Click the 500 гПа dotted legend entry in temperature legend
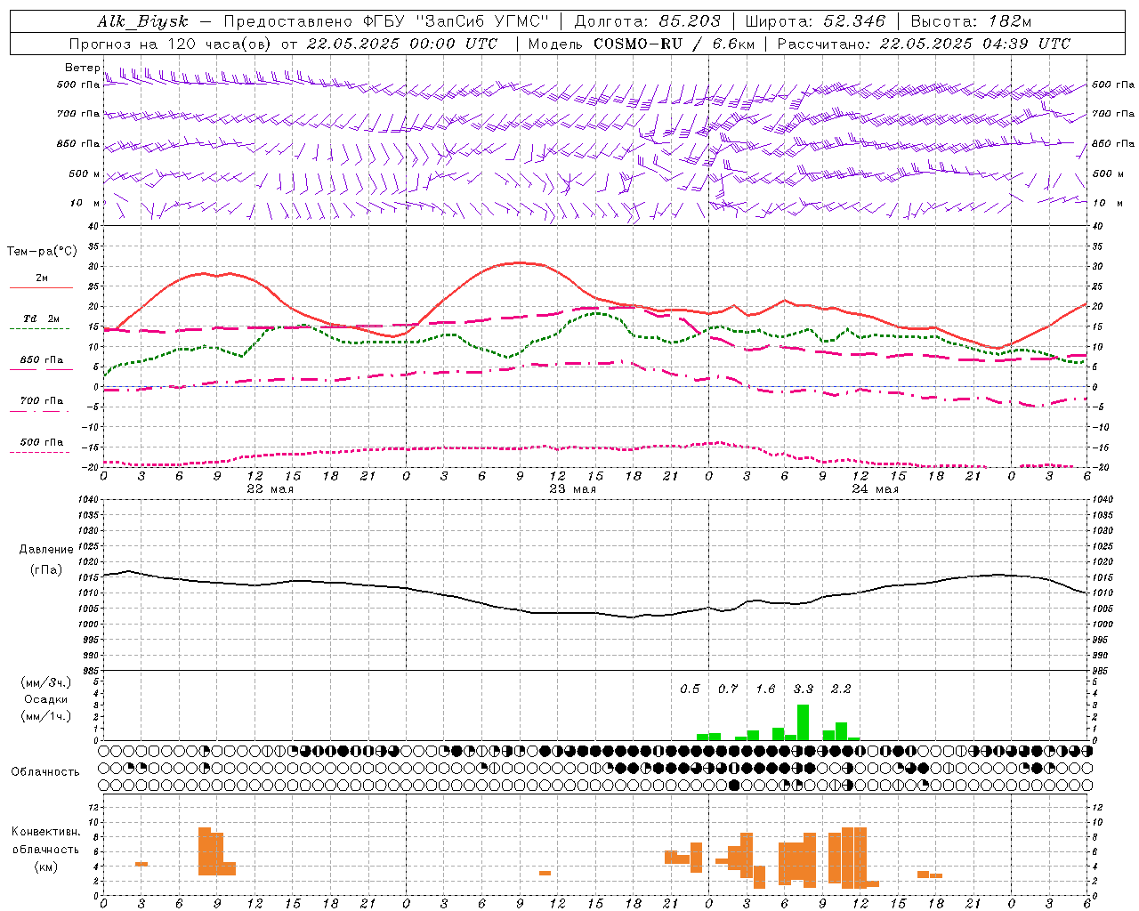 (x=41, y=442)
